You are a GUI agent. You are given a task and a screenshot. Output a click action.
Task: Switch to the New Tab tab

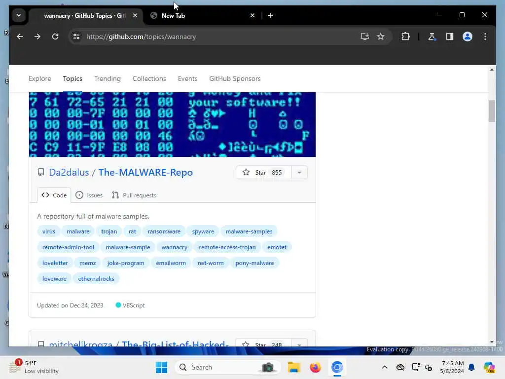(202, 15)
